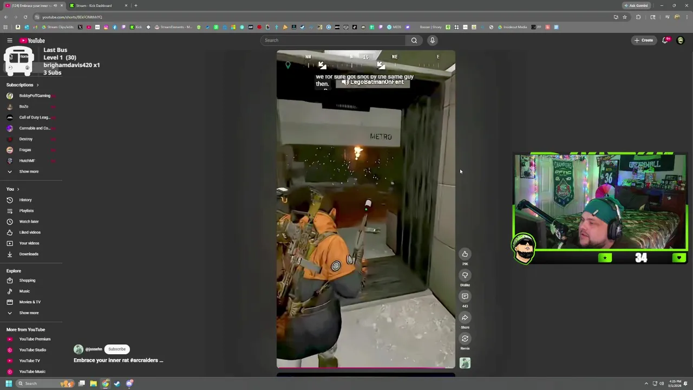The width and height of the screenshot is (693, 390).
Task: Expand the You section header
Action: (x=13, y=189)
